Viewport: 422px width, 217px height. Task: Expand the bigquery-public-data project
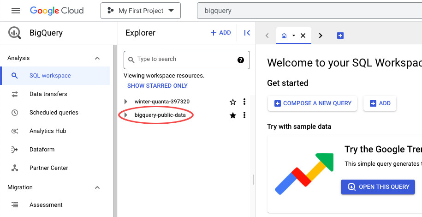pos(126,115)
